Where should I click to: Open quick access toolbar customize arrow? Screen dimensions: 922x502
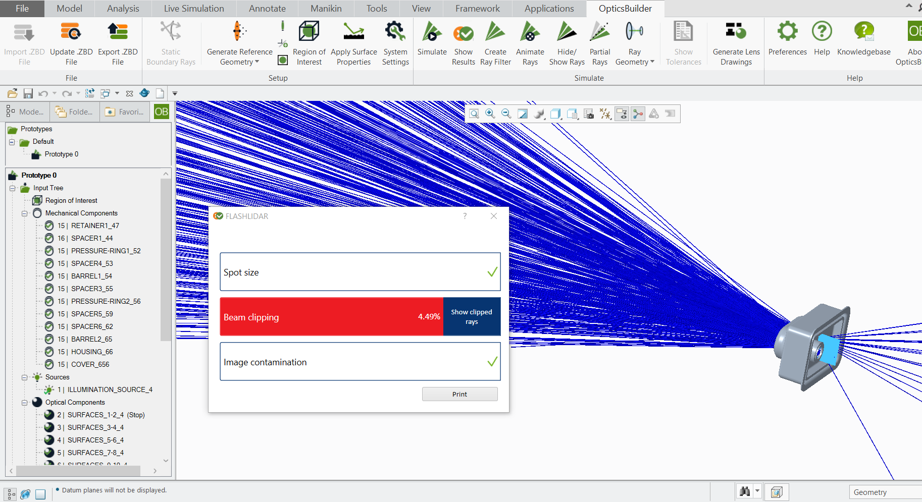[175, 93]
